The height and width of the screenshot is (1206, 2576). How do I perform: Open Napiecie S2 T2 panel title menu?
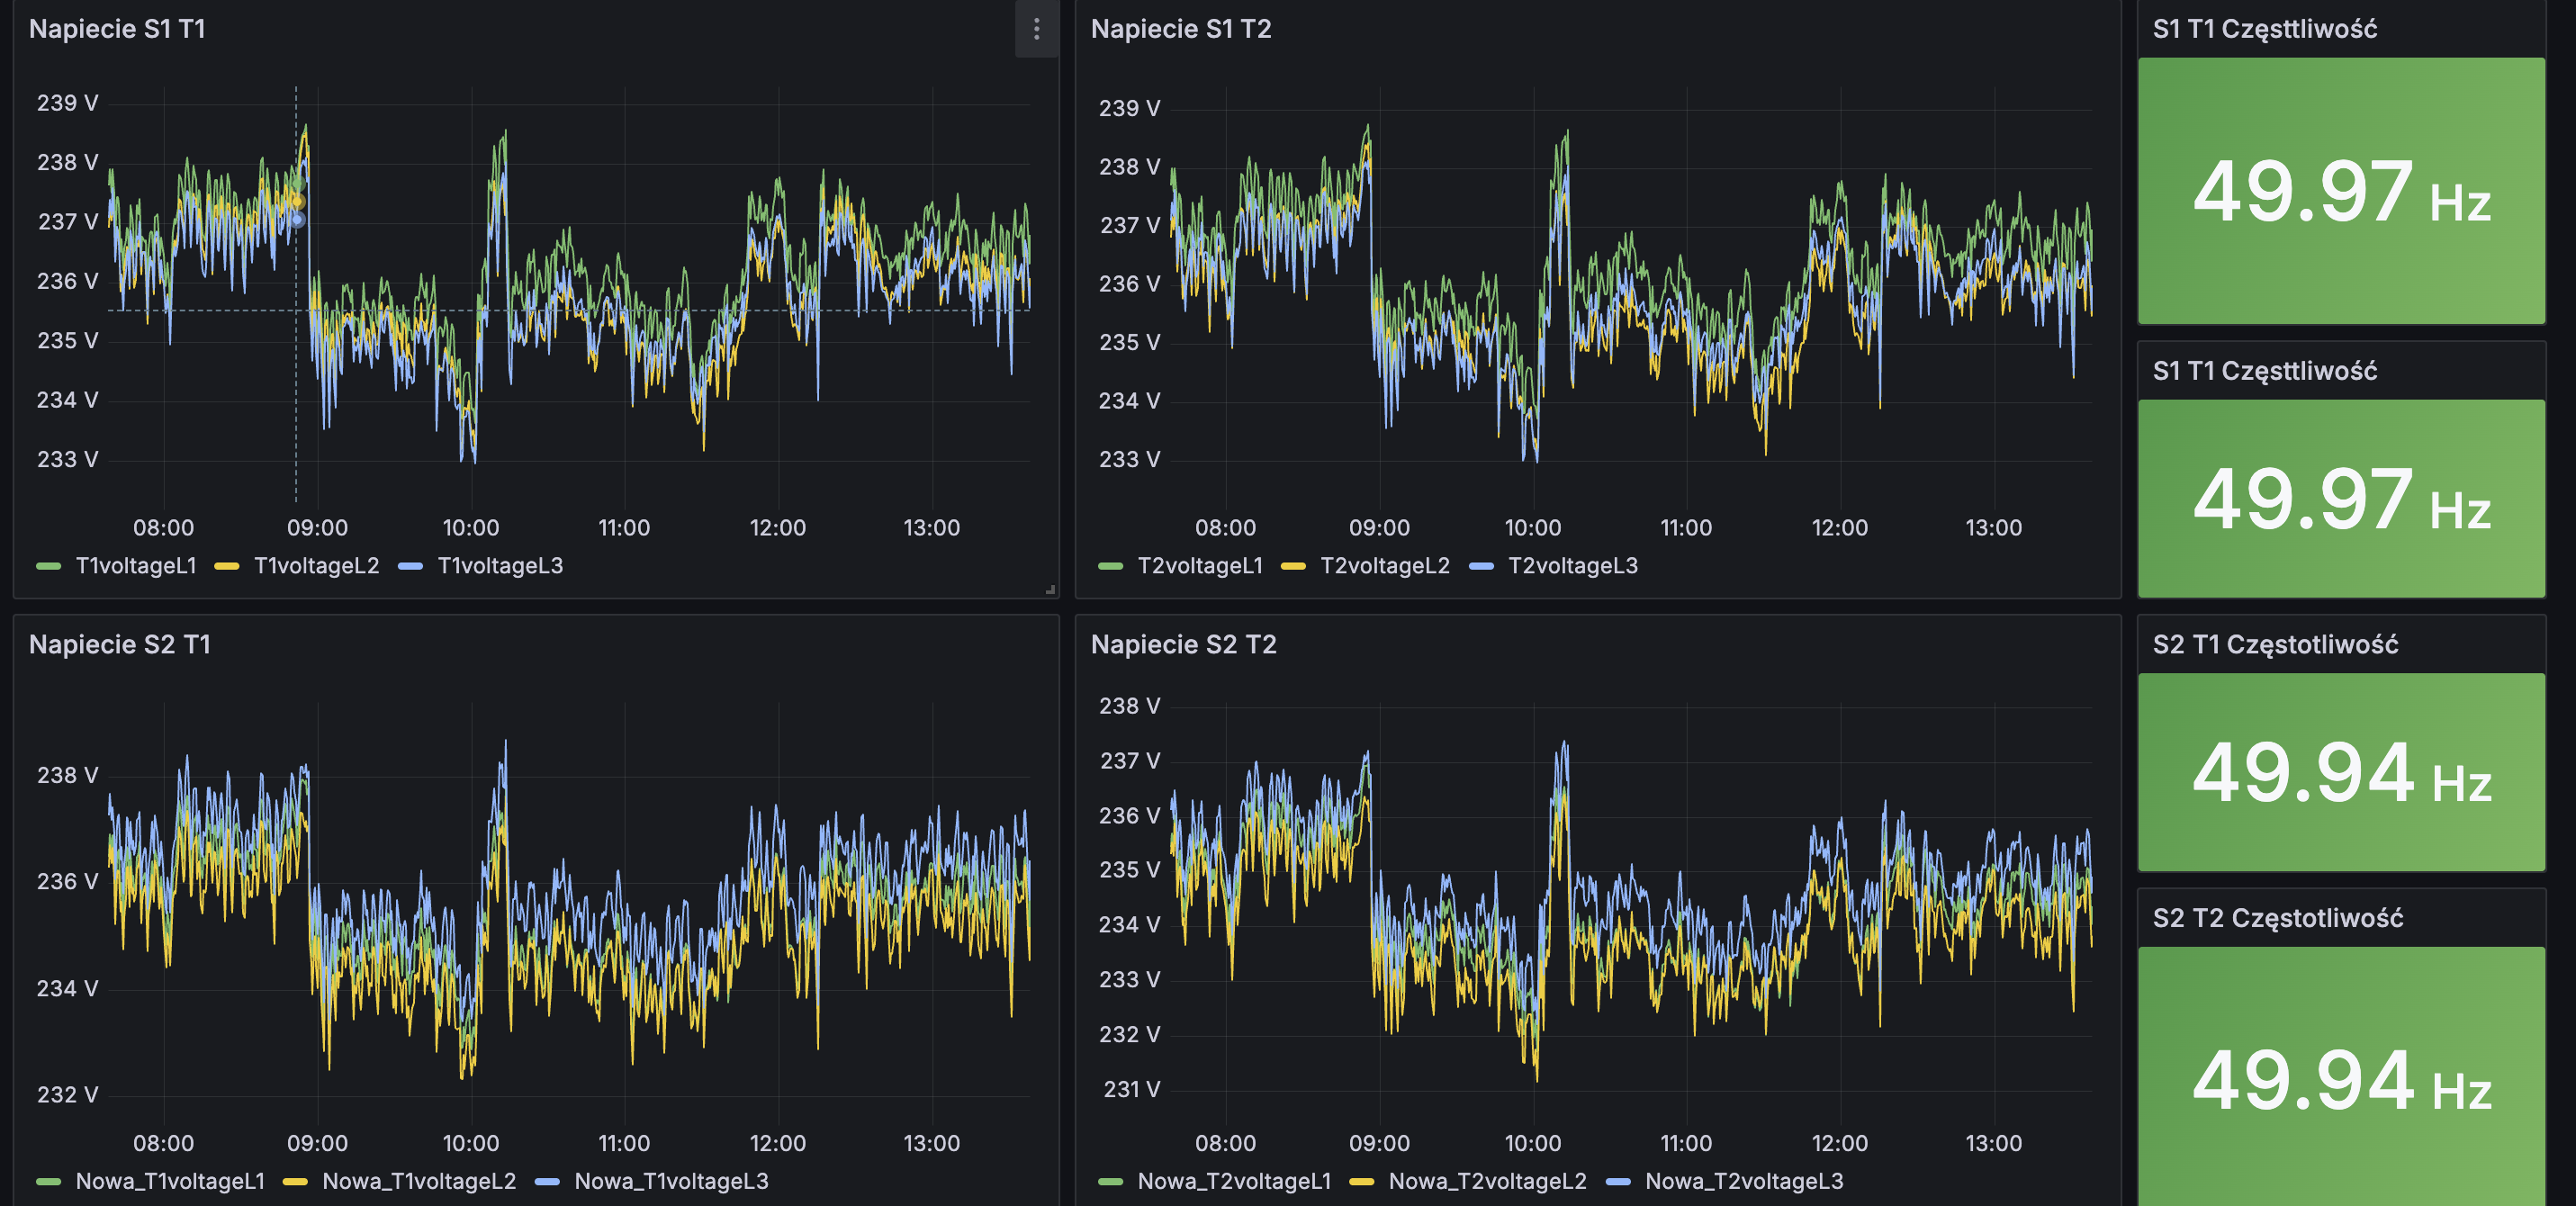point(1183,644)
